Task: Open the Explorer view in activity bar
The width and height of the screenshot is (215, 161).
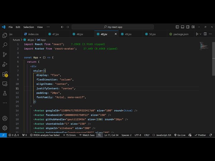Action: point(5,35)
